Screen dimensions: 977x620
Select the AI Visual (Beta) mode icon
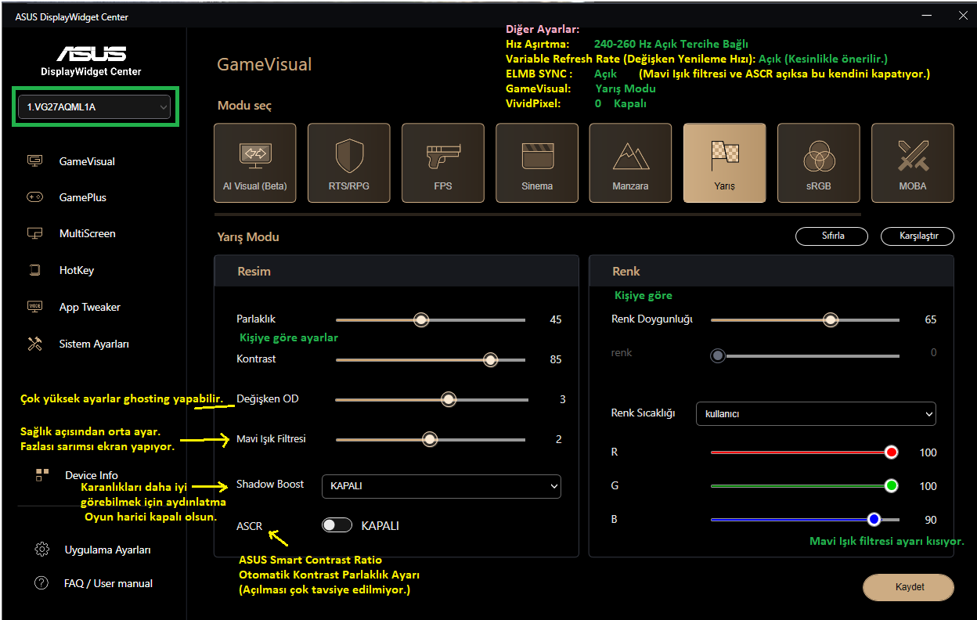click(x=254, y=163)
